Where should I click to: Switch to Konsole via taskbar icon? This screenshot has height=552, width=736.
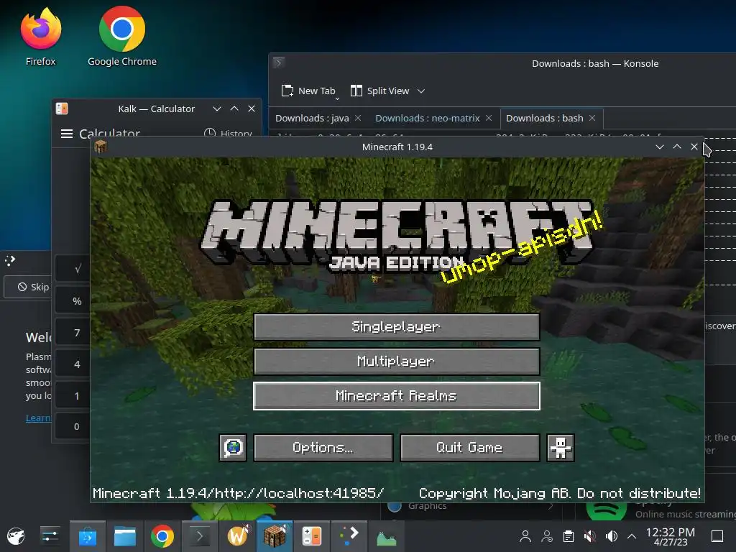coord(200,536)
